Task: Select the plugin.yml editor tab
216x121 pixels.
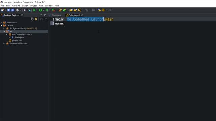Action: [74, 15]
